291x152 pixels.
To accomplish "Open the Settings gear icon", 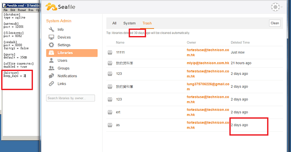I will [x=52, y=45].
